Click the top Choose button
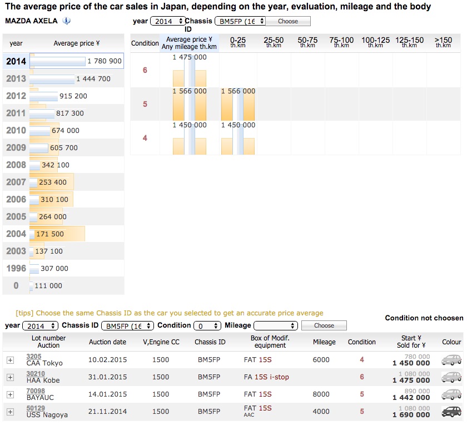This screenshot has width=467, height=425. click(288, 21)
